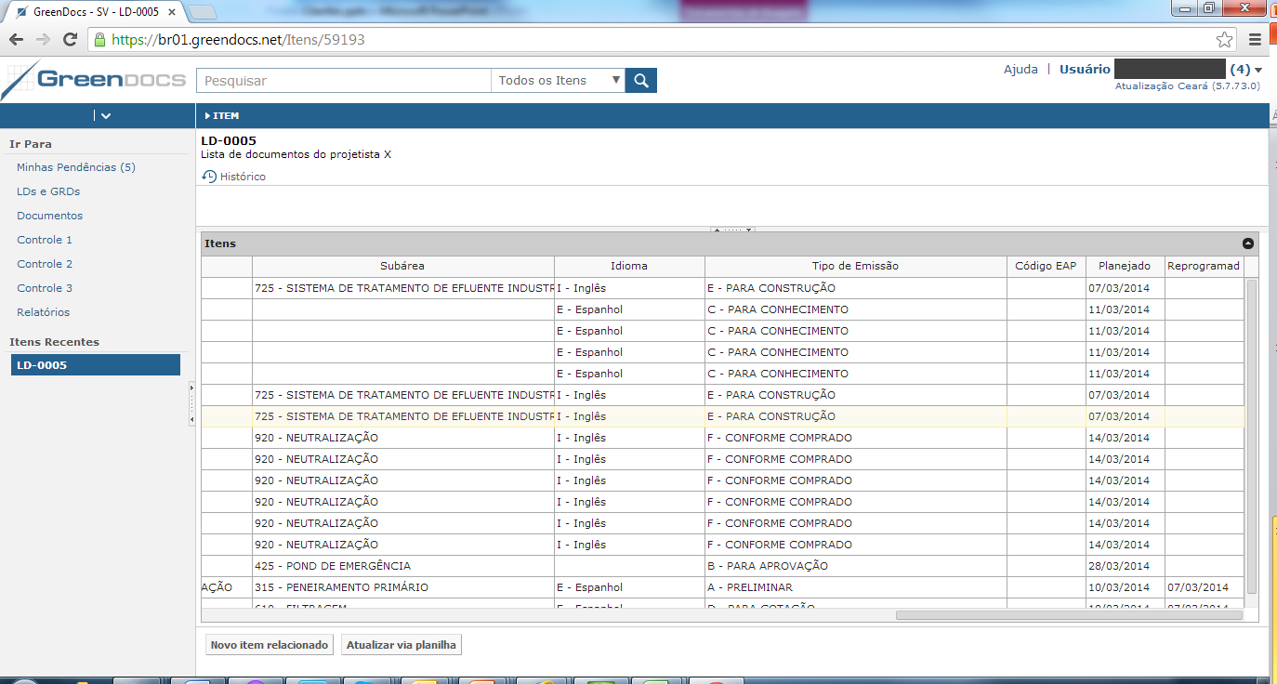Open the user menu arrow beside (4)
Viewport: 1277px width, 684px height.
[x=1258, y=70]
